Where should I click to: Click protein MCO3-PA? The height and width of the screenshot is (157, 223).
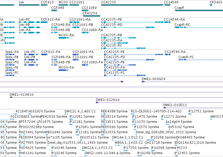pyautogui.click(x=66, y=68)
